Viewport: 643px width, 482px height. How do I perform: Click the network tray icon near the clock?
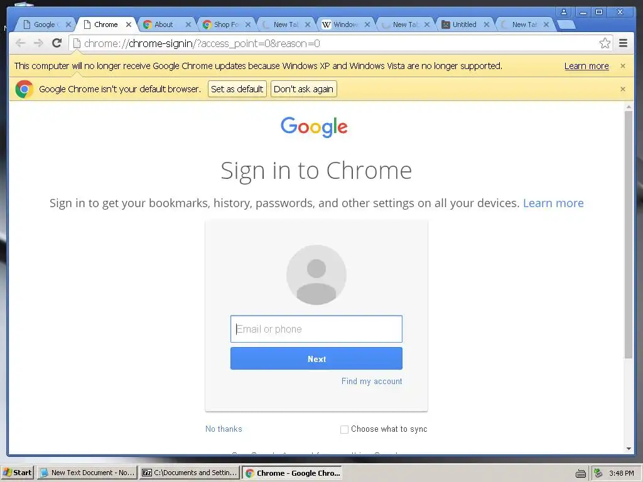[x=598, y=473]
